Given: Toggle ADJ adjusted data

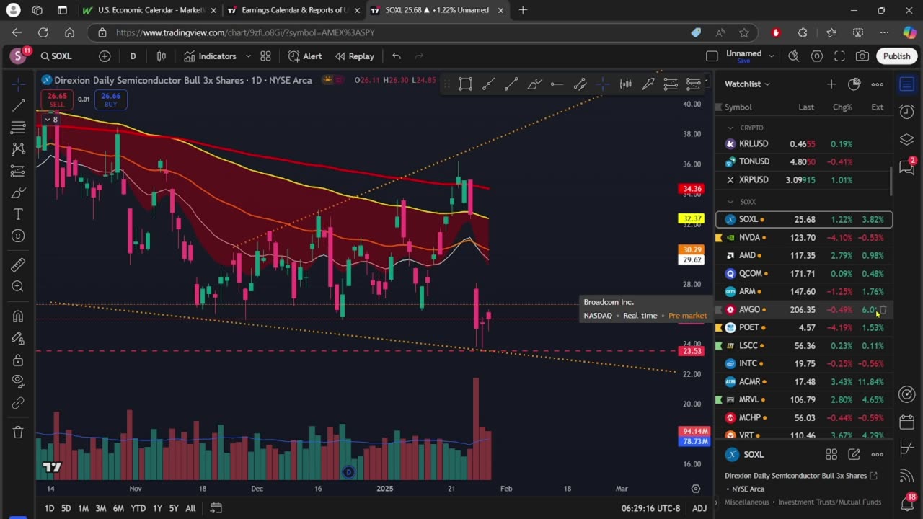Looking at the screenshot, I should tap(699, 508).
